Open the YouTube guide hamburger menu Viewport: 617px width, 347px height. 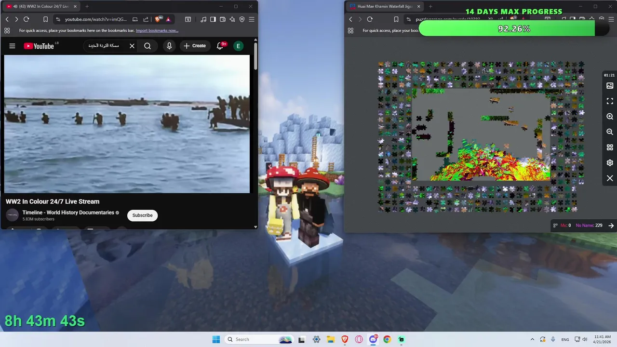pyautogui.click(x=12, y=46)
